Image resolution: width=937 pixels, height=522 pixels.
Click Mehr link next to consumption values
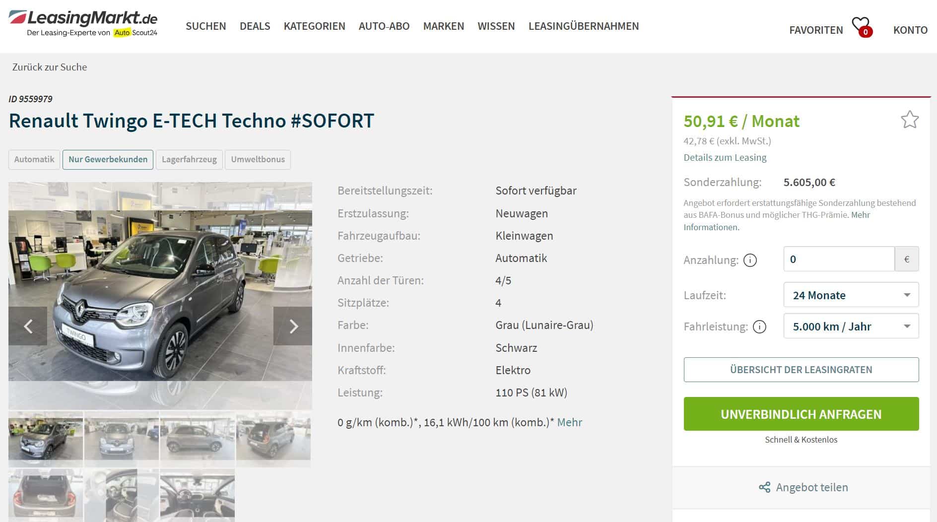569,422
